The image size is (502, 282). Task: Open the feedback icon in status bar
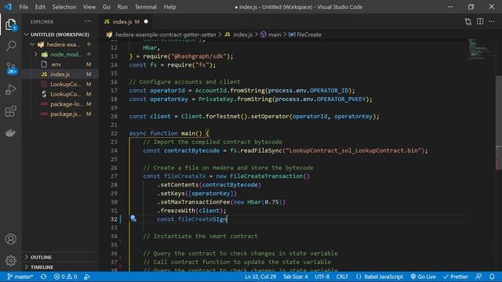pos(478,277)
